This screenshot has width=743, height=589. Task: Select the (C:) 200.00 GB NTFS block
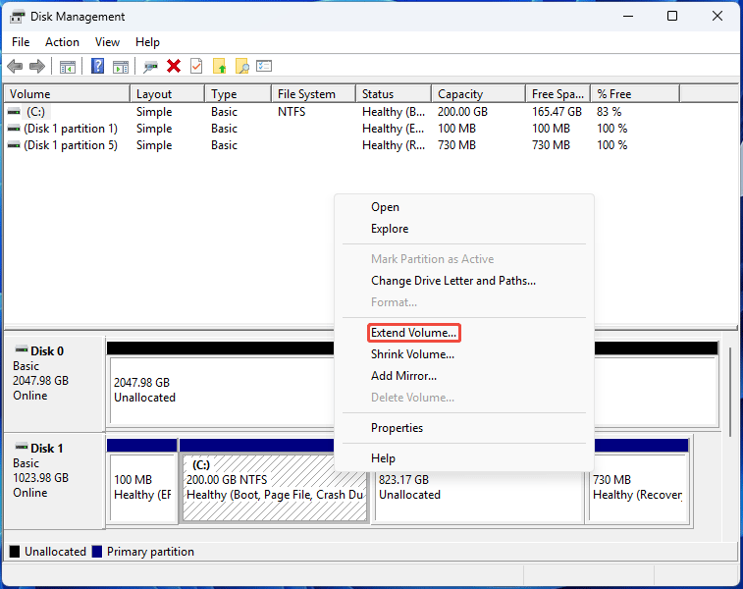pyautogui.click(x=275, y=487)
